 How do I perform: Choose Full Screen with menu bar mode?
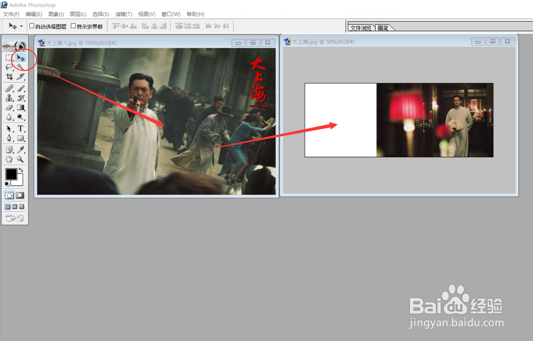15,207
